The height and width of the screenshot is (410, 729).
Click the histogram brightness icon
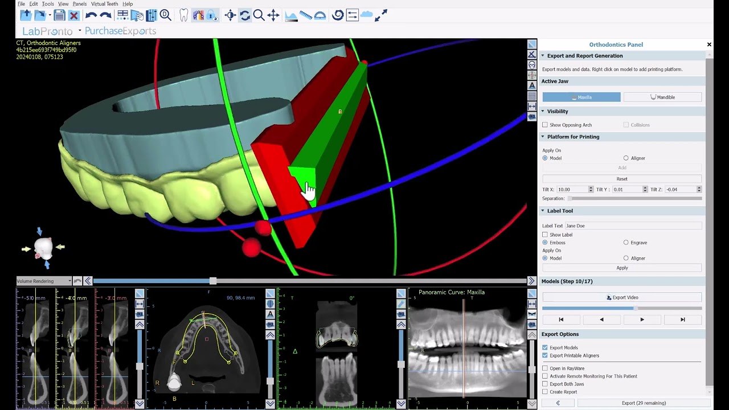pyautogui.click(x=291, y=15)
